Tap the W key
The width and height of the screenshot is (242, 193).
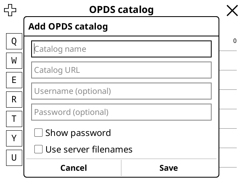pyautogui.click(x=14, y=61)
